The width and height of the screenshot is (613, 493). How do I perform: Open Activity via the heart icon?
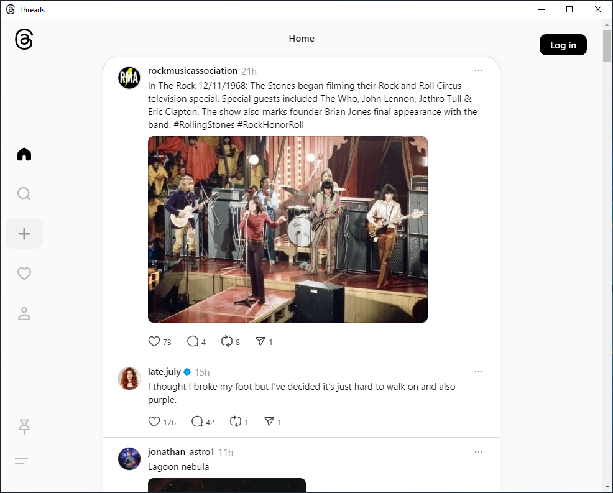[x=24, y=273]
